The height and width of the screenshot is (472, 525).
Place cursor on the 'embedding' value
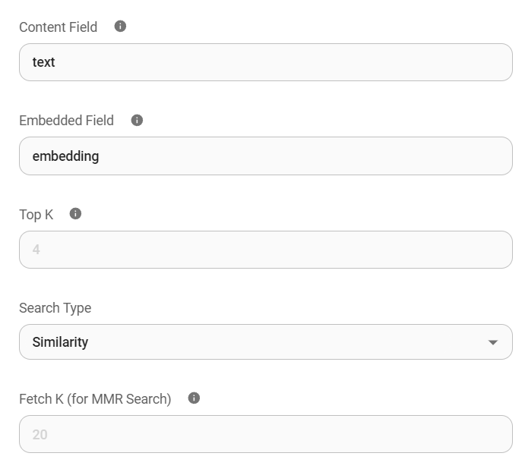pyautogui.click(x=65, y=156)
